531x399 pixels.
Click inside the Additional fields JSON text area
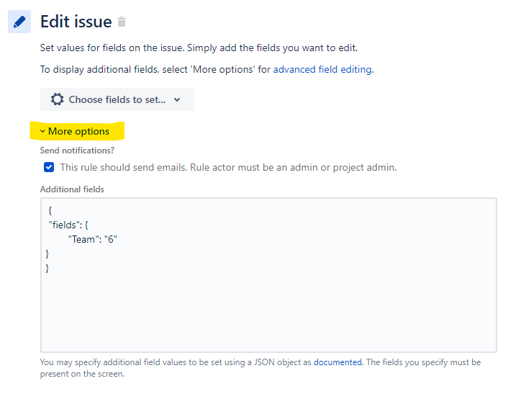268,275
